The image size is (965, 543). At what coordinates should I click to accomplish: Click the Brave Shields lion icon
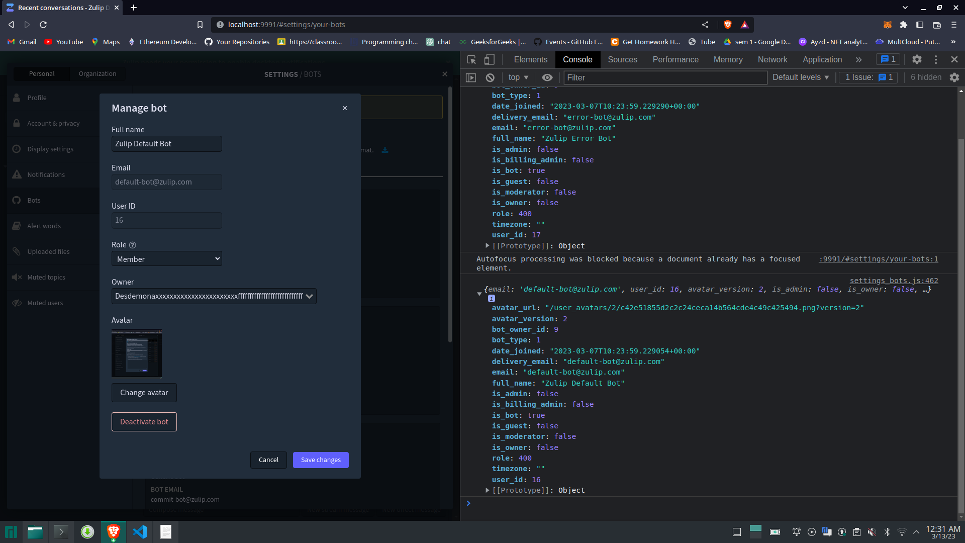click(727, 24)
